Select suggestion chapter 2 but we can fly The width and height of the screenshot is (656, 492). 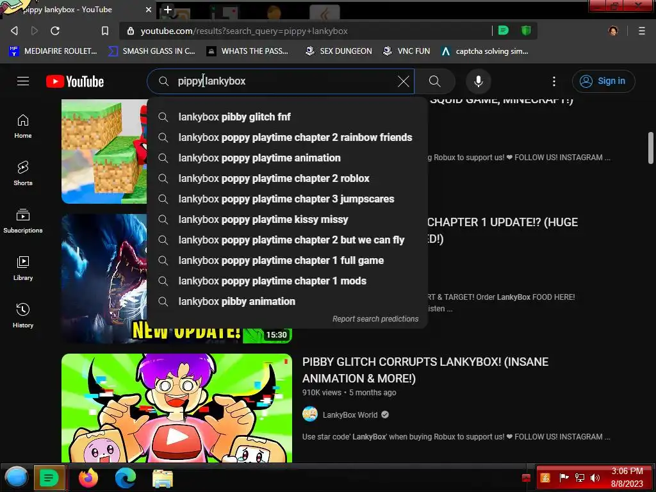pyautogui.click(x=287, y=240)
